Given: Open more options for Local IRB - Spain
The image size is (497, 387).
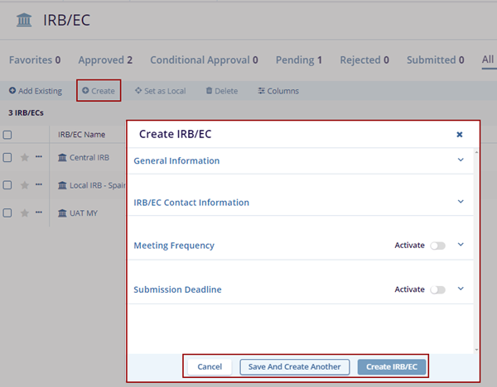Looking at the screenshot, I should coord(39,184).
